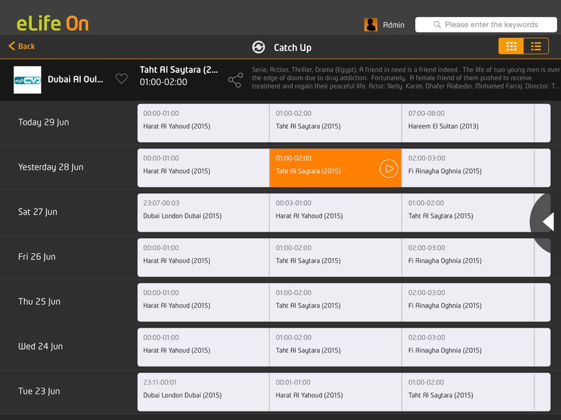Open Saturday's Dubai London Dubai 23:07-00:03
This screenshot has width=561, height=420.
tap(203, 212)
